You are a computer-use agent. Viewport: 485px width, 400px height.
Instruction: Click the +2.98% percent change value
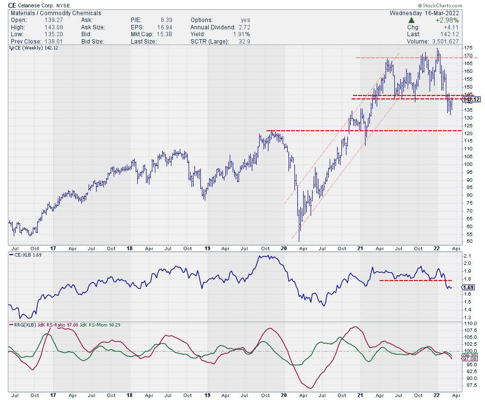(x=462, y=20)
